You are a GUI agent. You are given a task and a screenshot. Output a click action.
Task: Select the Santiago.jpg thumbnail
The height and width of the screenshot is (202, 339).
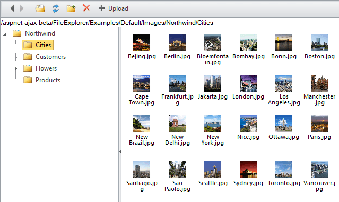[142, 170]
